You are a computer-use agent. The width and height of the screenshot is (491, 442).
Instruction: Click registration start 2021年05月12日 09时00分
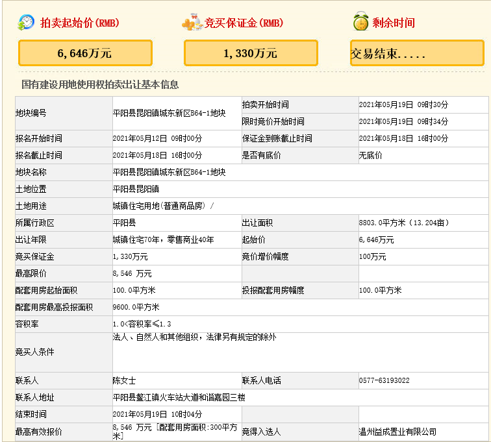point(157,138)
